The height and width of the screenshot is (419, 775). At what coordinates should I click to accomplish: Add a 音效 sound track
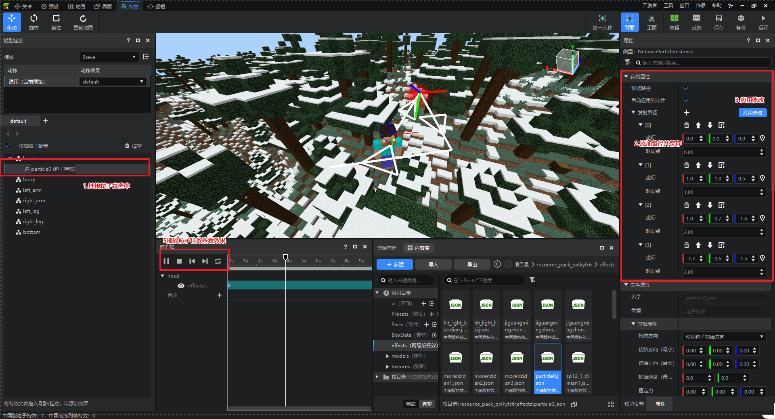click(220, 295)
